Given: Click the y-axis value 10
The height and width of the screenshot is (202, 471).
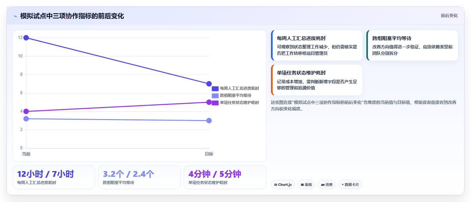Looking at the screenshot, I should coord(20,56).
